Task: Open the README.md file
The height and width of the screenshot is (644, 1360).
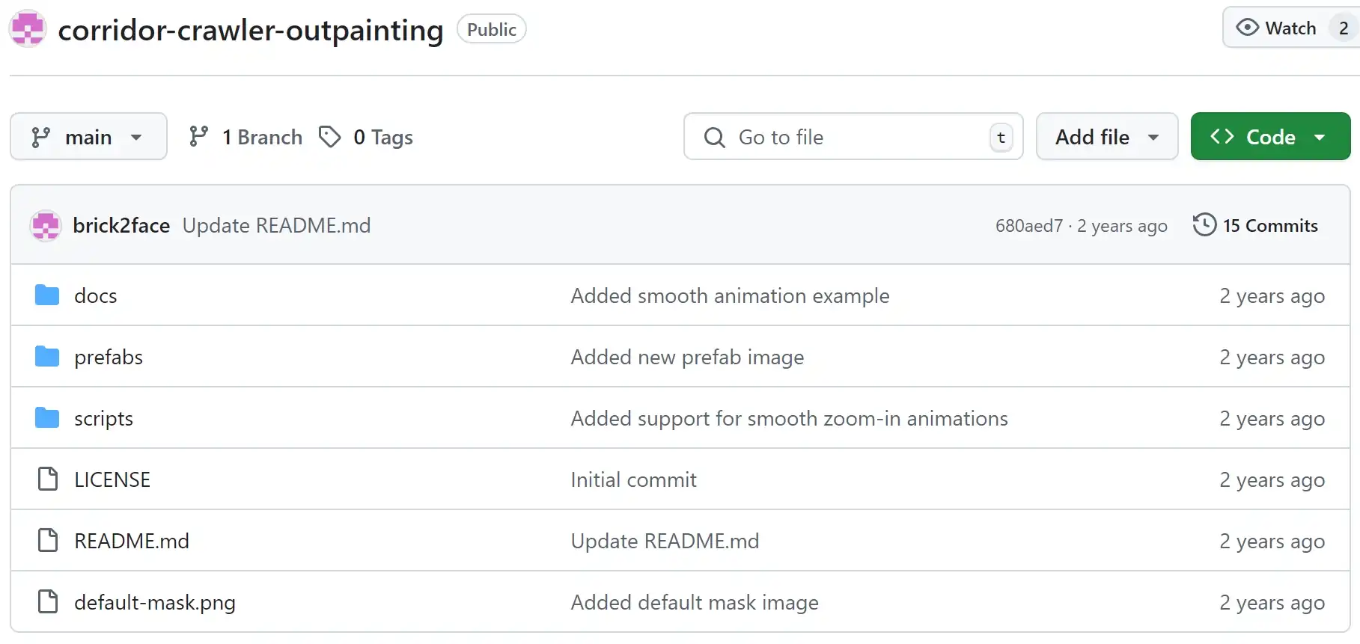Action: coord(132,541)
